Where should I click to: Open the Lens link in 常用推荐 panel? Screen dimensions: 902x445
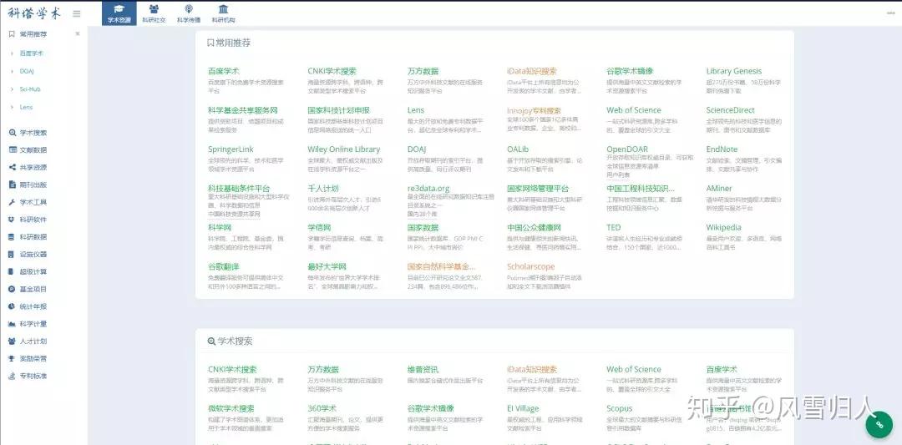[x=416, y=110]
